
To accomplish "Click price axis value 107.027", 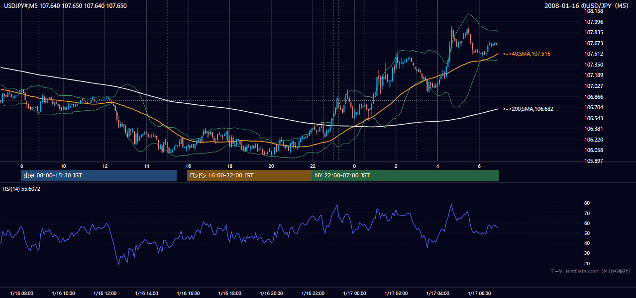I will 594,86.
